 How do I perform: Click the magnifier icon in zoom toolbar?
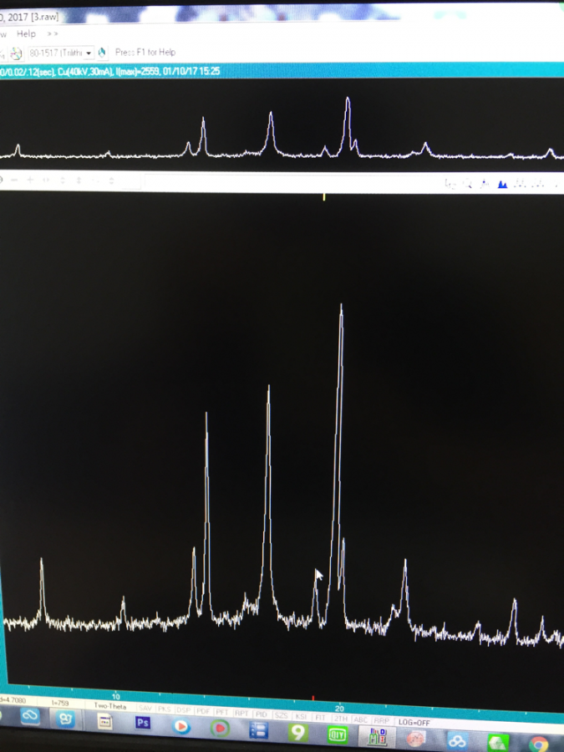pyautogui.click(x=468, y=183)
